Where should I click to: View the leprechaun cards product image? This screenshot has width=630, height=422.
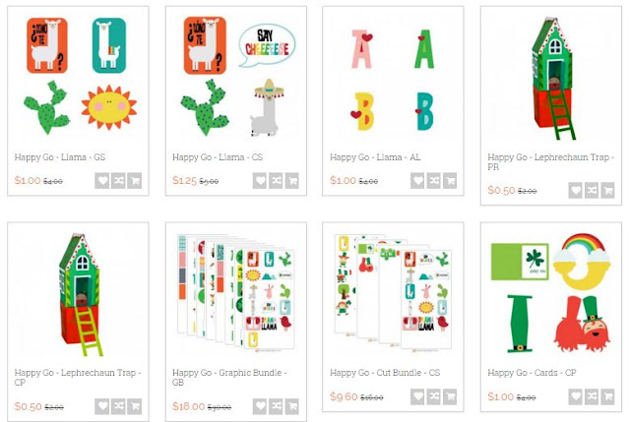[550, 293]
